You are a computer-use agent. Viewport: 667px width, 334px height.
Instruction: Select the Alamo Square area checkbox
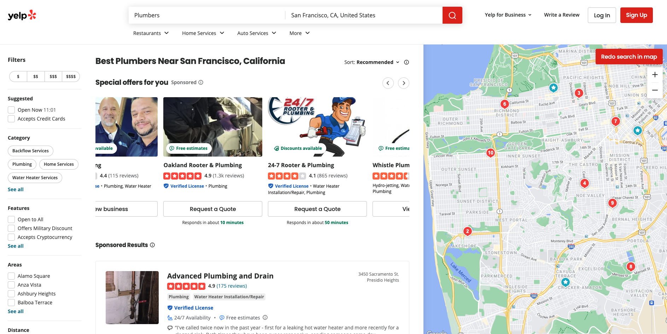(x=11, y=276)
